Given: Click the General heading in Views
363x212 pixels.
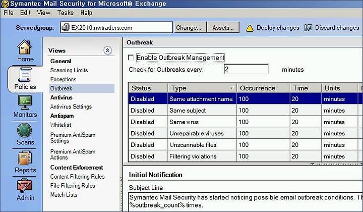Looking at the screenshot, I should pyautogui.click(x=60, y=61).
